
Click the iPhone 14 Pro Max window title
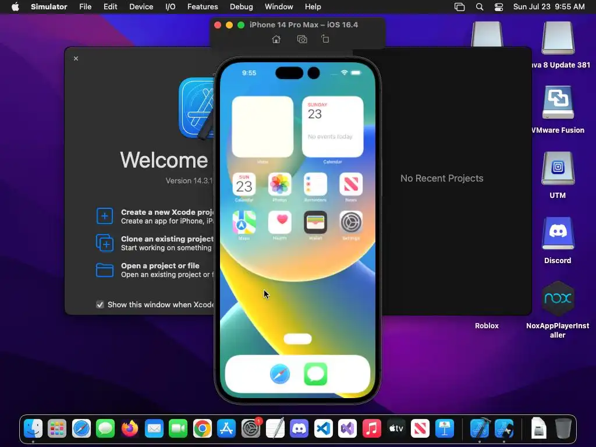coord(304,24)
